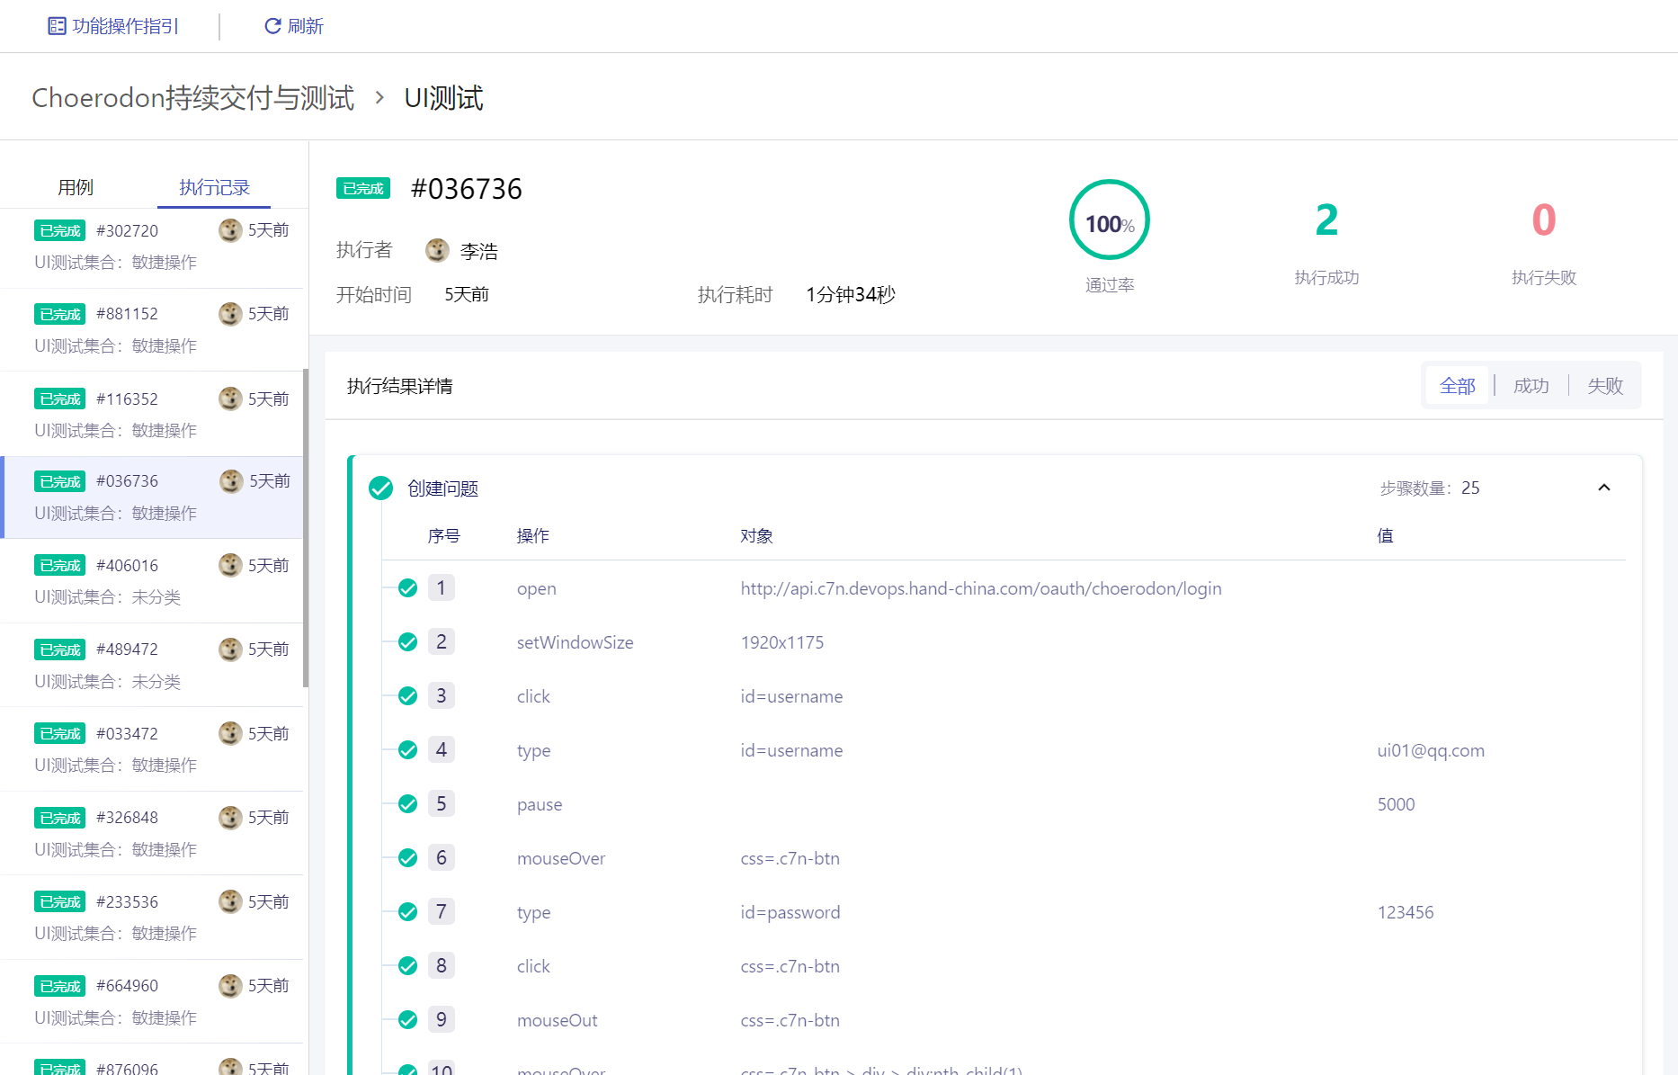
Task: Click value 123456 in step 7
Action: point(1406,912)
